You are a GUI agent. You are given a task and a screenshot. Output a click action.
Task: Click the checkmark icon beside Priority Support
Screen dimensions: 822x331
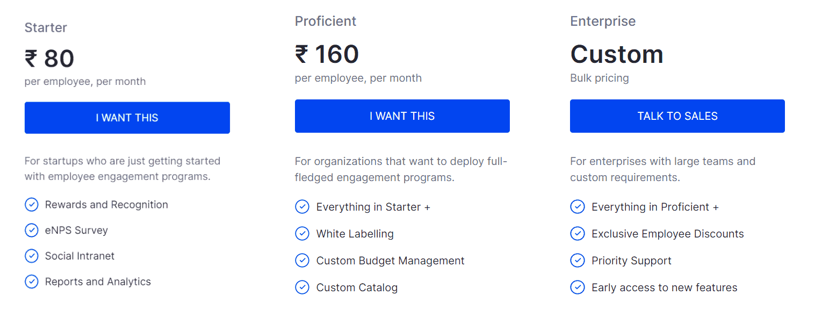[578, 260]
